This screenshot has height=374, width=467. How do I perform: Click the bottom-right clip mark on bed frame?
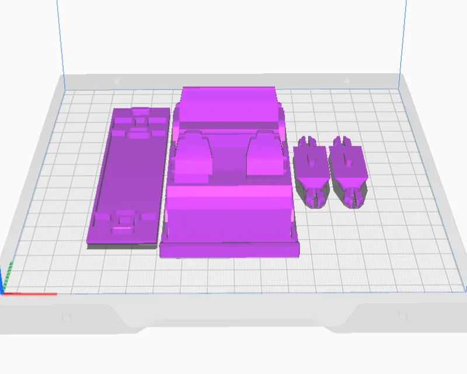(x=402, y=315)
